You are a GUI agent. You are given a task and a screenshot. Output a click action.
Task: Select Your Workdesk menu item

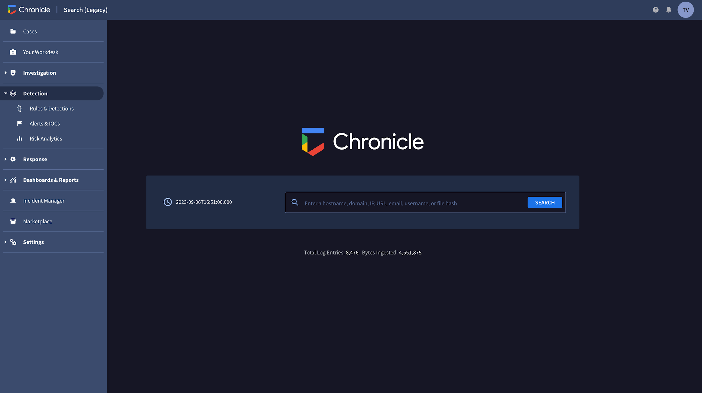pyautogui.click(x=41, y=52)
